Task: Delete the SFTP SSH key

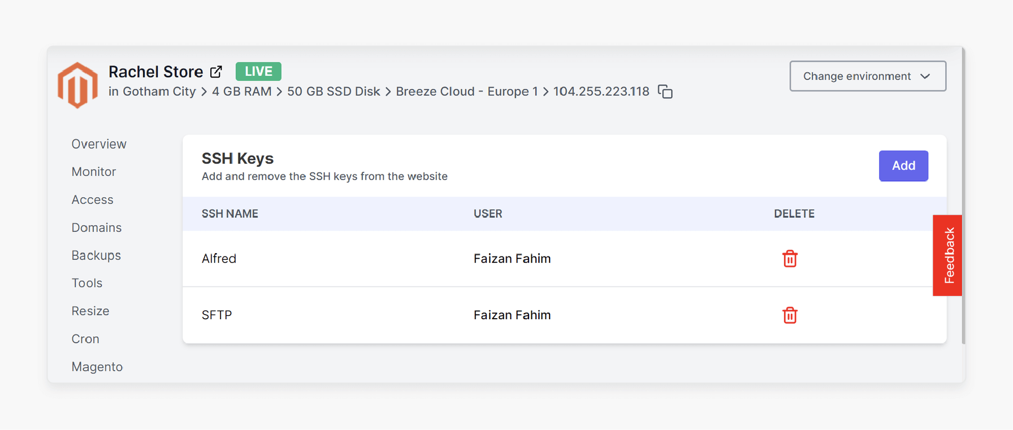Action: tap(790, 315)
